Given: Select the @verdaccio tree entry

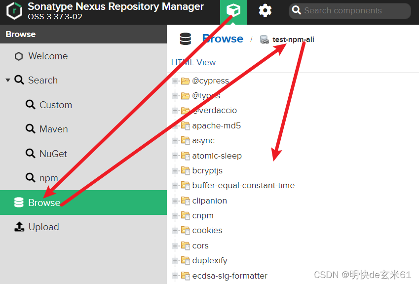Looking at the screenshot, I should (214, 111).
